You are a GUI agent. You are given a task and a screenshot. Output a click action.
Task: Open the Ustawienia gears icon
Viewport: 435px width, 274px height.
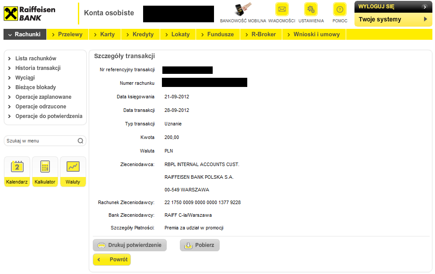[311, 10]
